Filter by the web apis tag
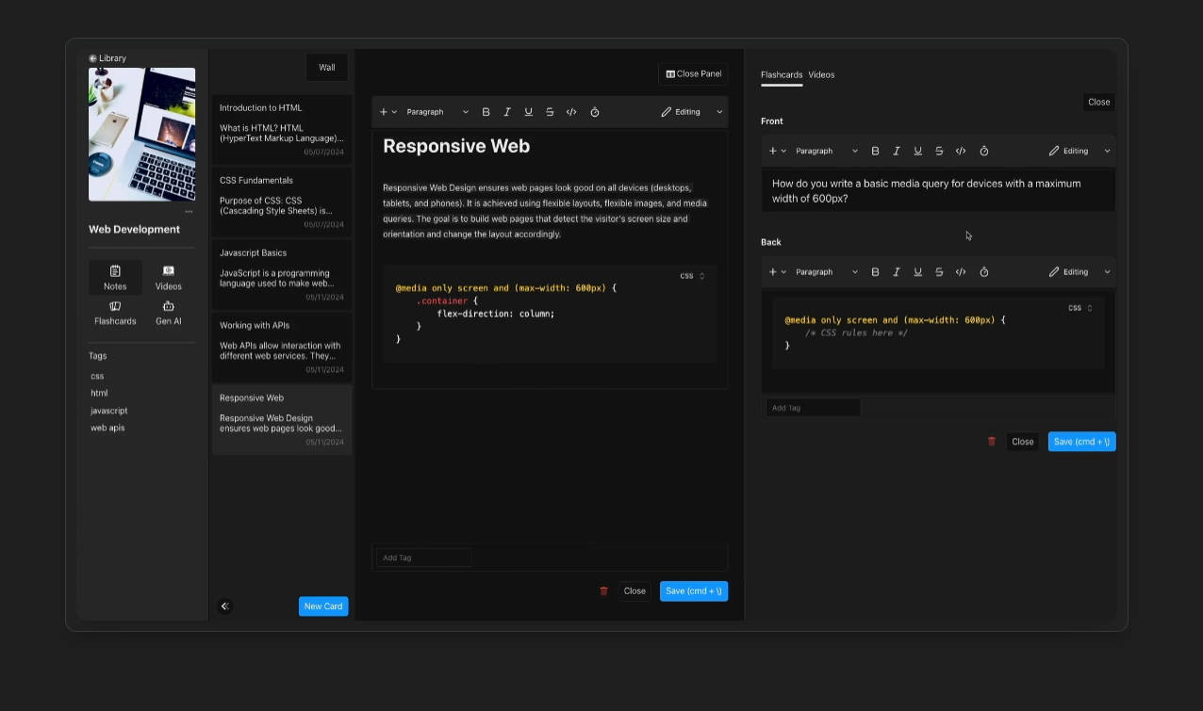This screenshot has height=711, width=1203. 107,428
